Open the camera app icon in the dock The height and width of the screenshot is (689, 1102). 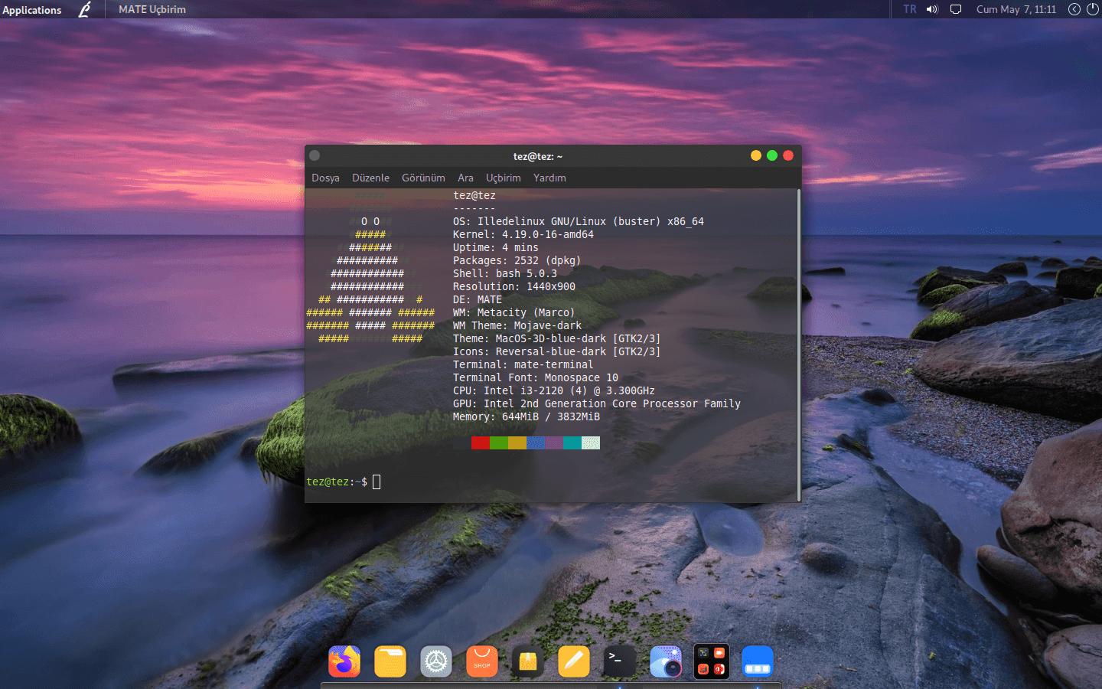(x=666, y=661)
